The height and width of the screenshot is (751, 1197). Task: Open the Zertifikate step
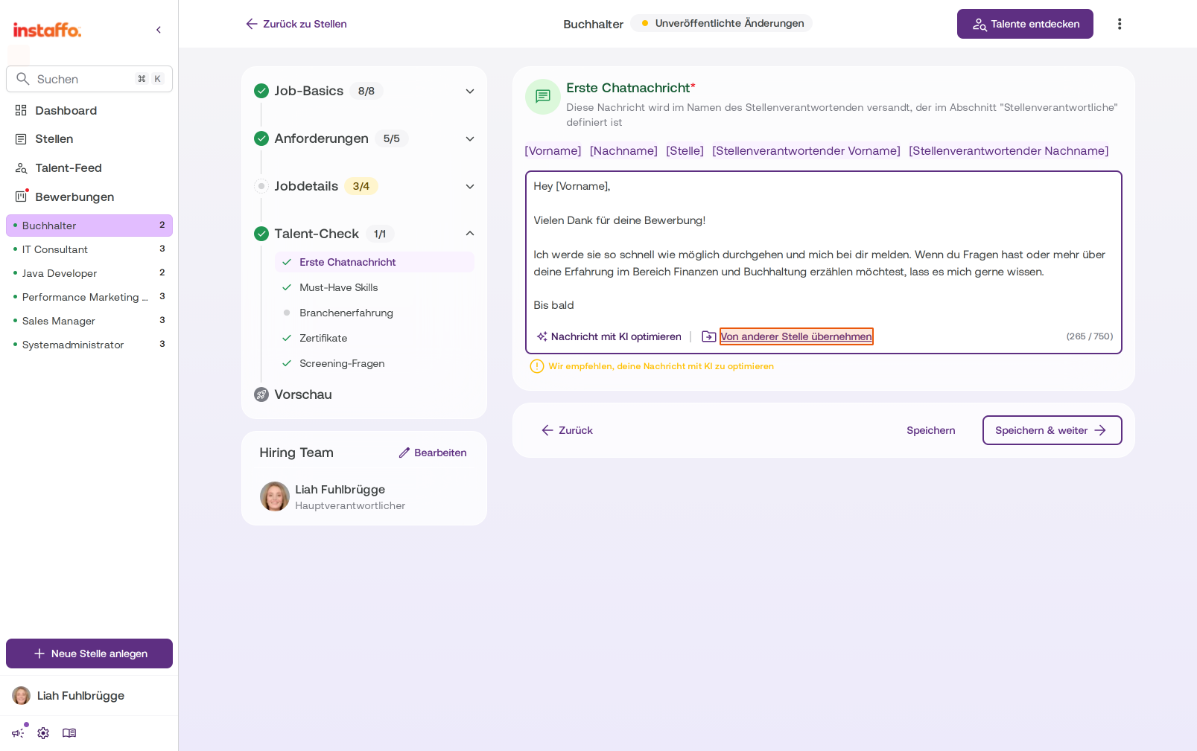(x=375, y=338)
